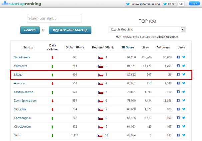Follow @startupranking on Twitter
Viewport: 202px width, 141px height.
(x=143, y=4)
